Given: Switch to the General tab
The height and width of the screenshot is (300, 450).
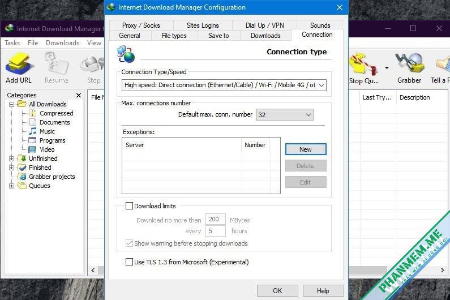Looking at the screenshot, I should (130, 36).
